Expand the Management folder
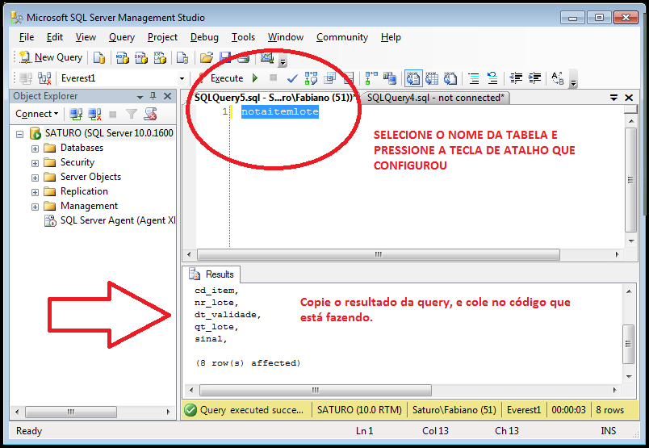The image size is (649, 448). click(36, 207)
